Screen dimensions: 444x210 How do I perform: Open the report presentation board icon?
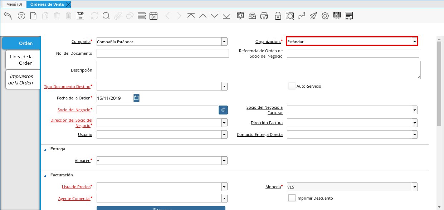pyautogui.click(x=240, y=16)
